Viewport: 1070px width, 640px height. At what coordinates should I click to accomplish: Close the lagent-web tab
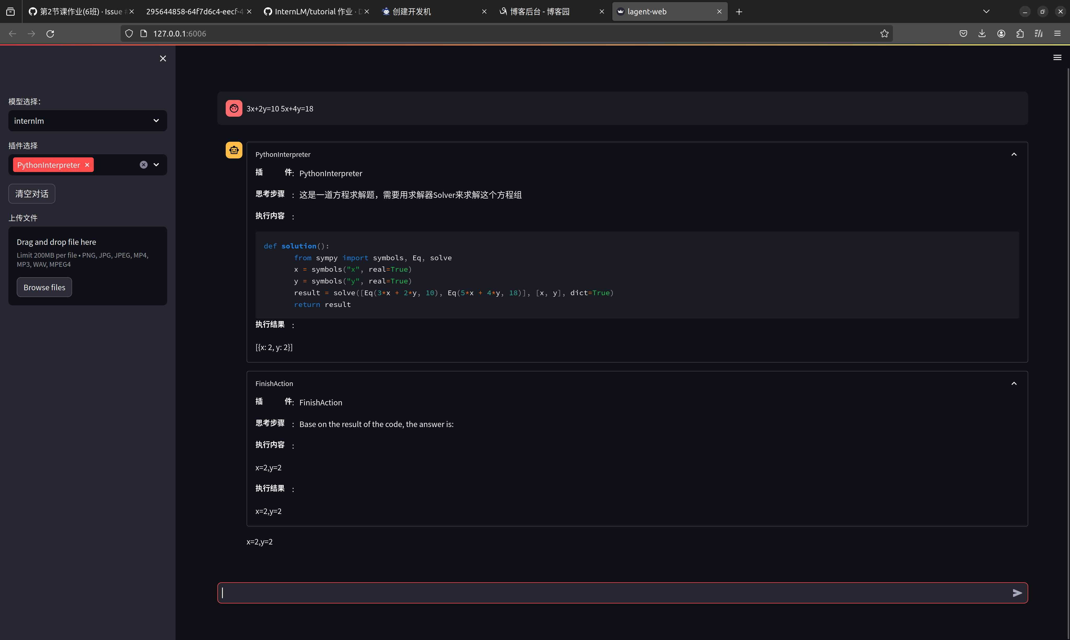tap(719, 12)
